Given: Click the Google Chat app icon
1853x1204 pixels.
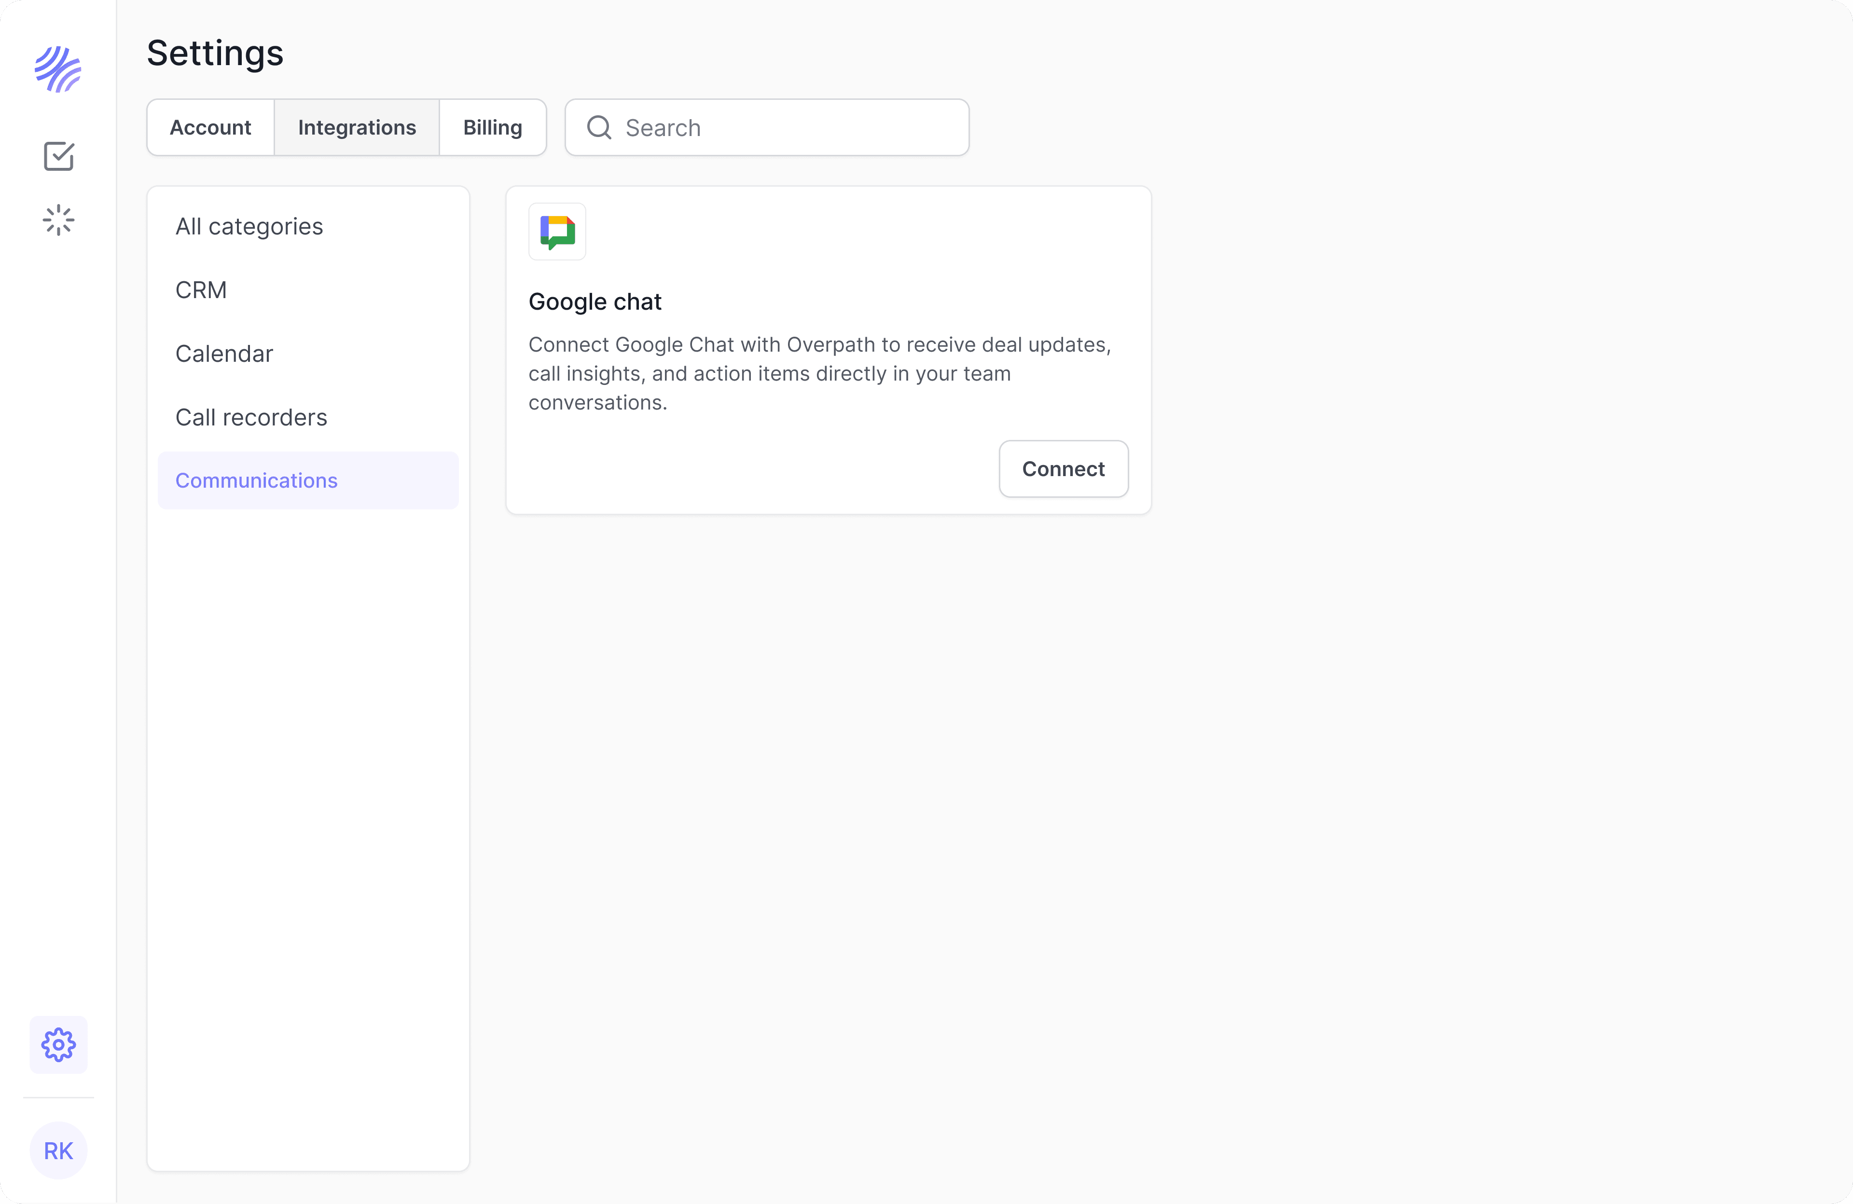Looking at the screenshot, I should 557,232.
